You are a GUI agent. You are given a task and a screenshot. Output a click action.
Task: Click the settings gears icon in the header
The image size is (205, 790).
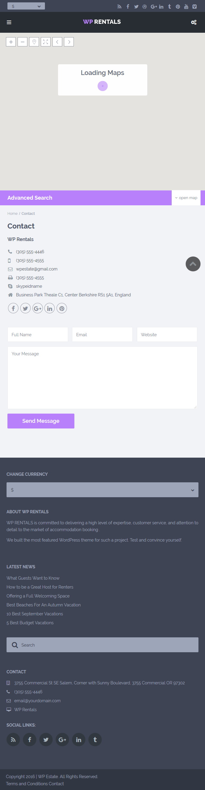(x=194, y=22)
